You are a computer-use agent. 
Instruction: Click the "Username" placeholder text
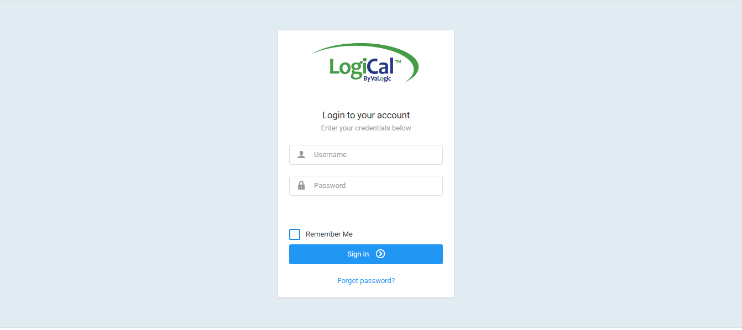click(330, 155)
